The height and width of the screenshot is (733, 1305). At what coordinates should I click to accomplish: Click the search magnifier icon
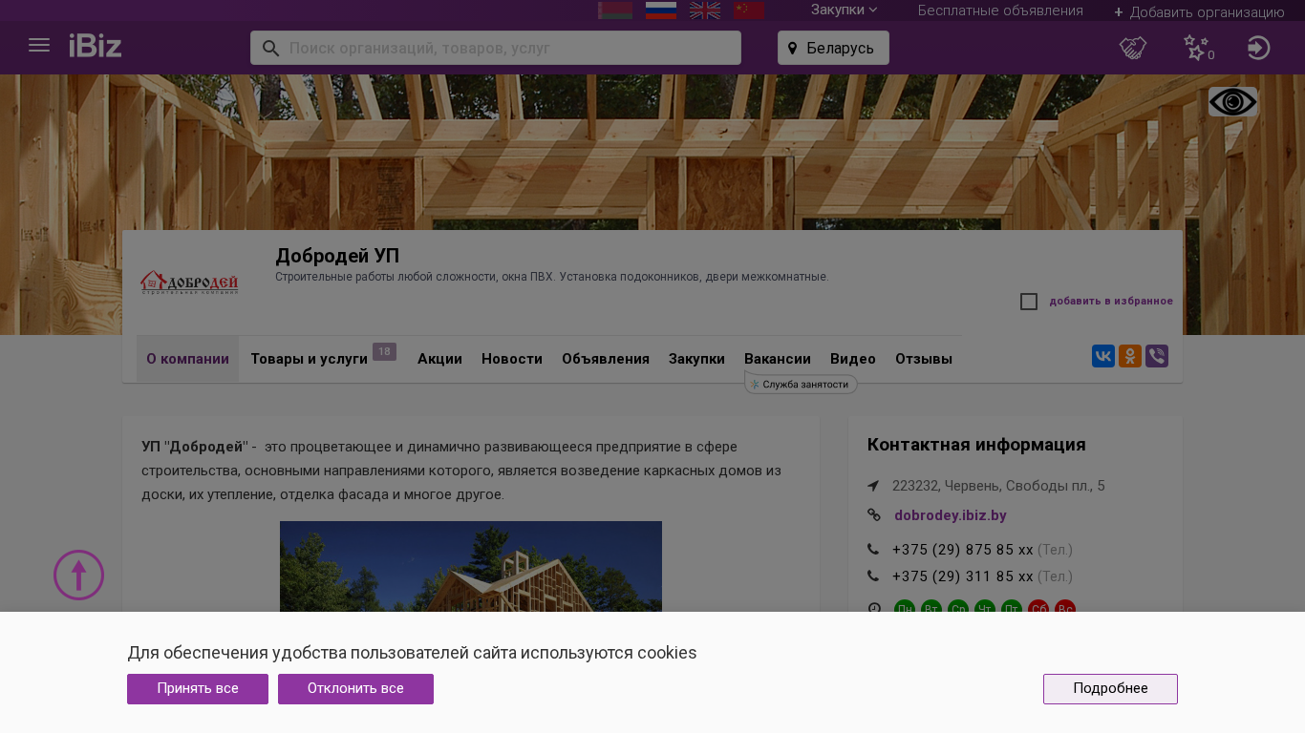click(271, 48)
